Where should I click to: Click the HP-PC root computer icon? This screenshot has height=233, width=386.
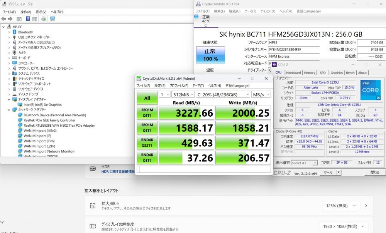click(x=9, y=27)
